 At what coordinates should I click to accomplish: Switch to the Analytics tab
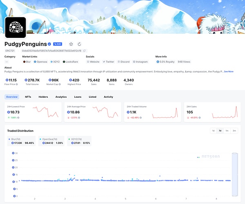click(x=61, y=97)
